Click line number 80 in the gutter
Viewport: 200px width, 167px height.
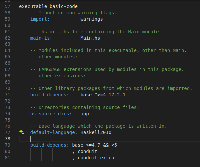click(x=8, y=151)
